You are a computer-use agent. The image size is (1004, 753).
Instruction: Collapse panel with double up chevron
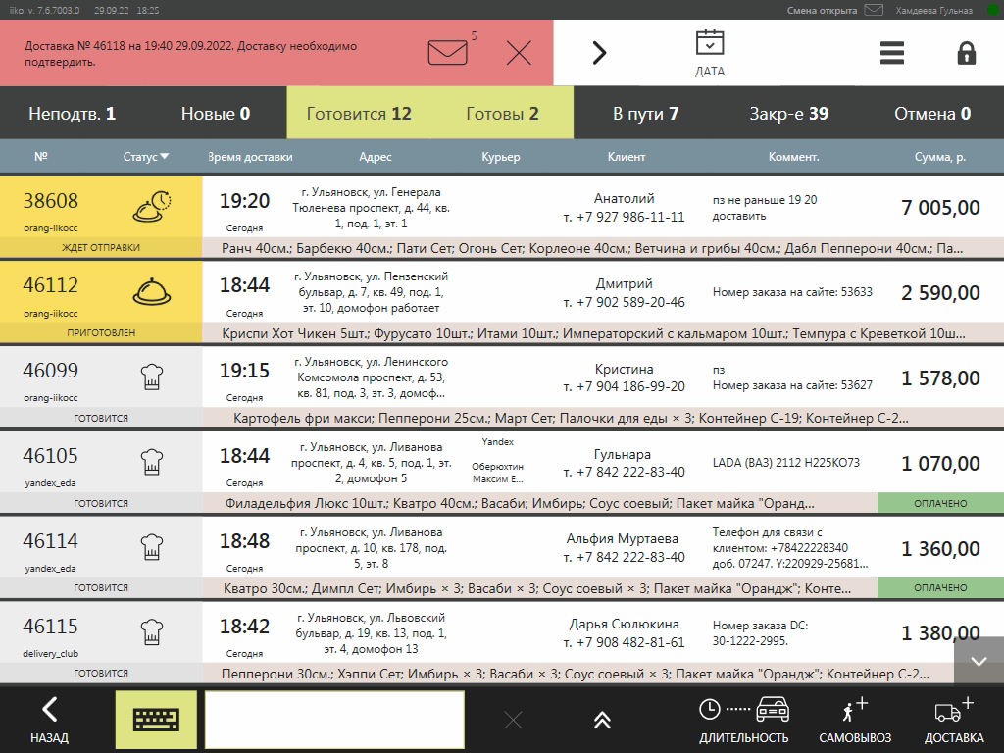(x=602, y=720)
